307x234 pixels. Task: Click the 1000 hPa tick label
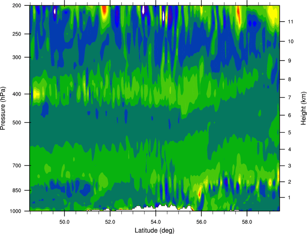[x=16, y=211]
